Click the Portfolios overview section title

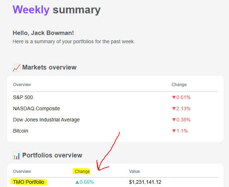(52, 155)
